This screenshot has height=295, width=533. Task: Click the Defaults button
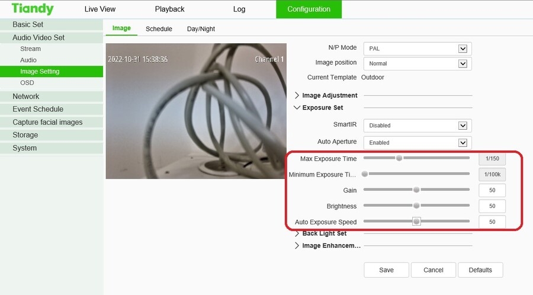480,270
